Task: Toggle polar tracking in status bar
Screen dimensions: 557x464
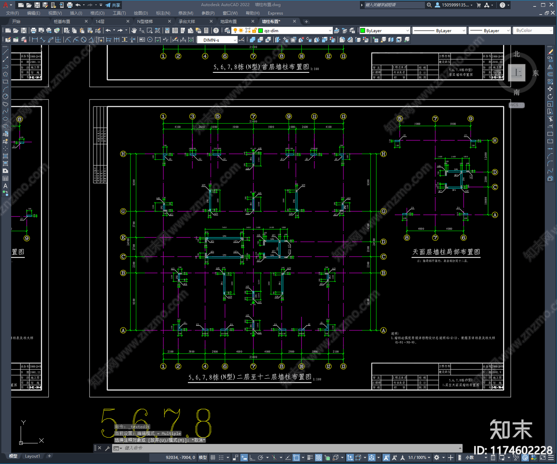Action: point(260,457)
